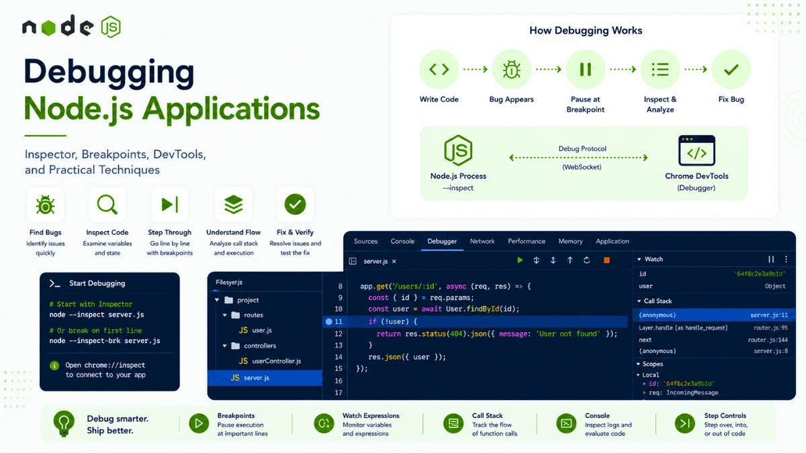This screenshot has width=806, height=453.
Task: Expand the req: IncomingMessage variable
Action: 644,393
